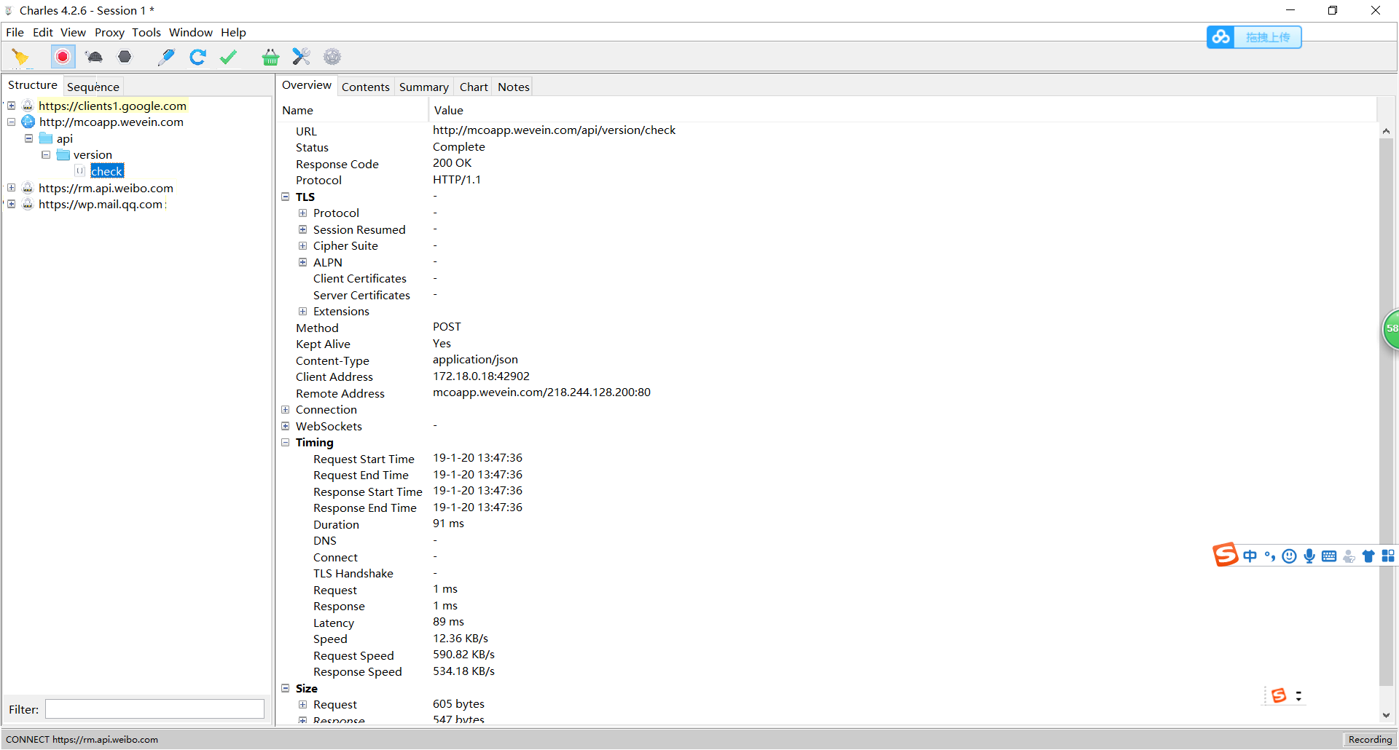Click the green basket Publish icon

[270, 57]
